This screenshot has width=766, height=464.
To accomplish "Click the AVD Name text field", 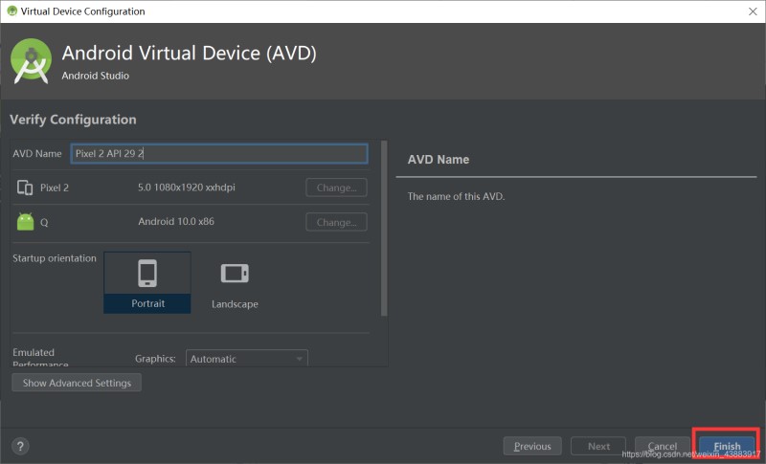I will (x=218, y=153).
